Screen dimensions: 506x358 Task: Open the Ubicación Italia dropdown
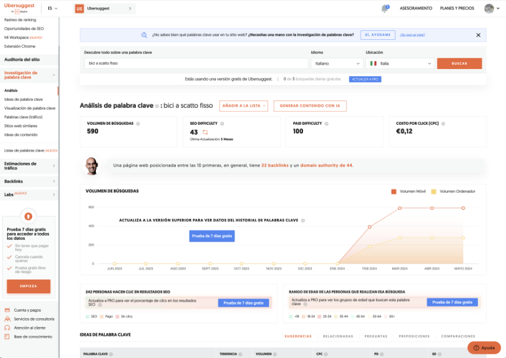click(400, 64)
